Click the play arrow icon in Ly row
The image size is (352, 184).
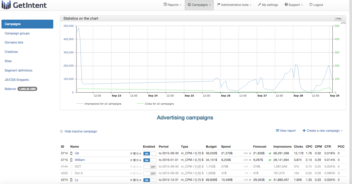tap(250, 180)
